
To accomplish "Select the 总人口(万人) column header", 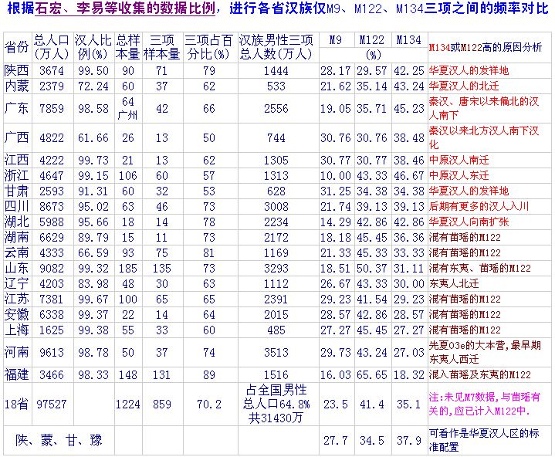I will [52, 47].
